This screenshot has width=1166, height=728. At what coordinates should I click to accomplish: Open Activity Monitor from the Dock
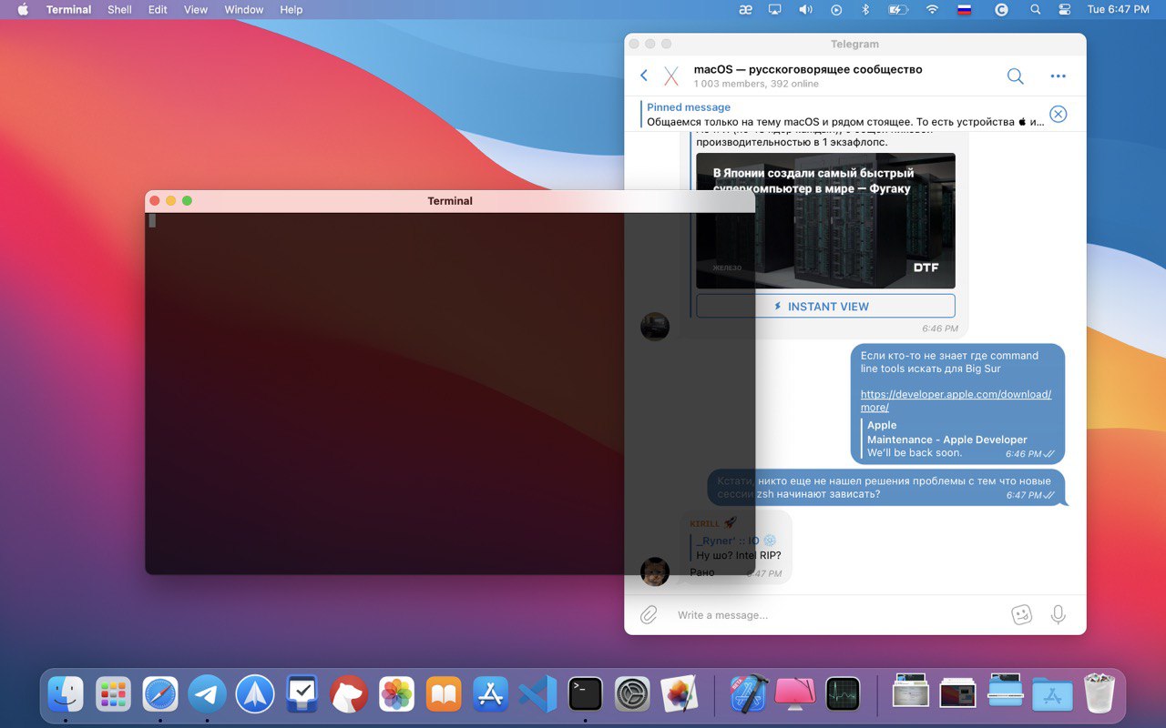[x=843, y=693]
